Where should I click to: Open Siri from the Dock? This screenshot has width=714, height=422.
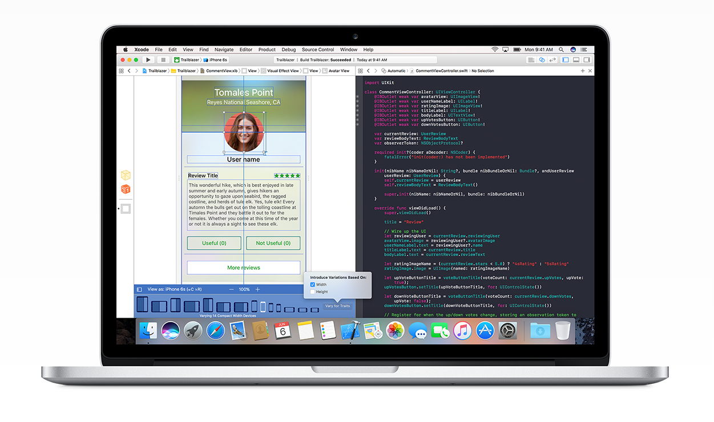[x=171, y=331]
